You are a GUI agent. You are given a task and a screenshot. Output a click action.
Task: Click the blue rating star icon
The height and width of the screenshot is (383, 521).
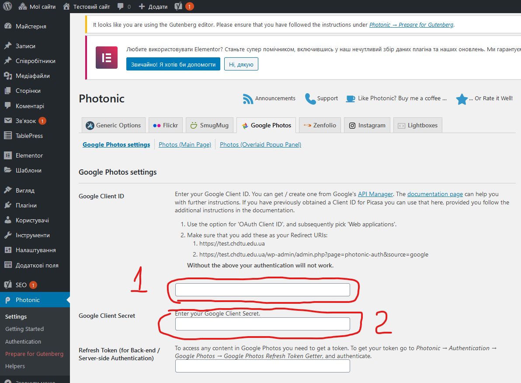pos(462,99)
